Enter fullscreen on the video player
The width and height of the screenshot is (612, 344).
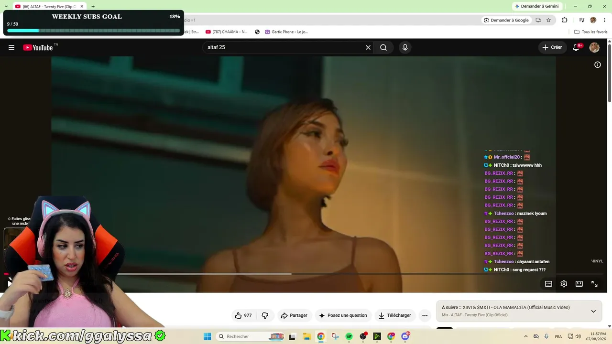[x=594, y=284]
